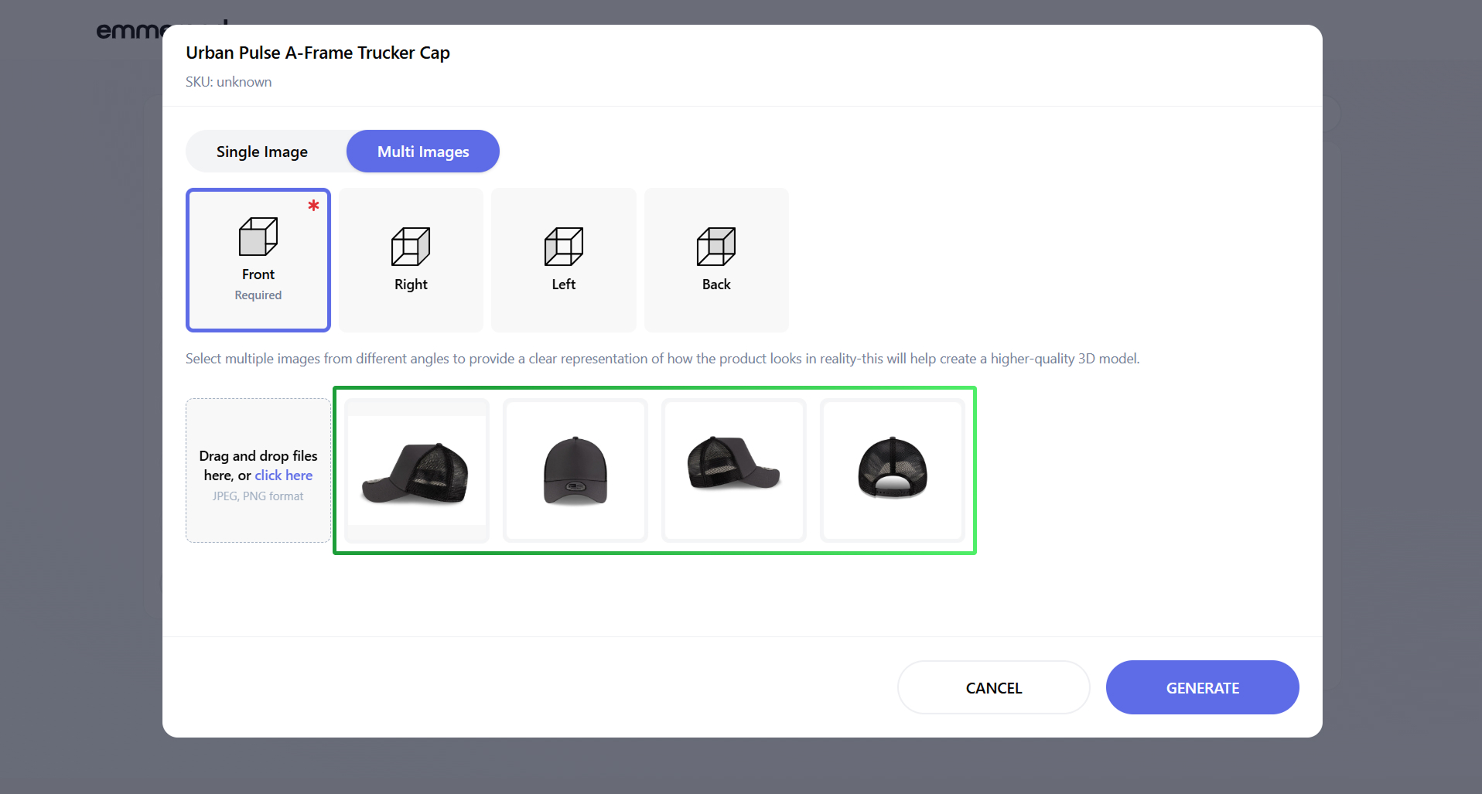Pick the Back view cube icon
This screenshot has height=794, width=1482.
coord(716,247)
